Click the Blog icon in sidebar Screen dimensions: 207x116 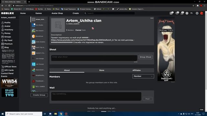click(x=3, y=47)
